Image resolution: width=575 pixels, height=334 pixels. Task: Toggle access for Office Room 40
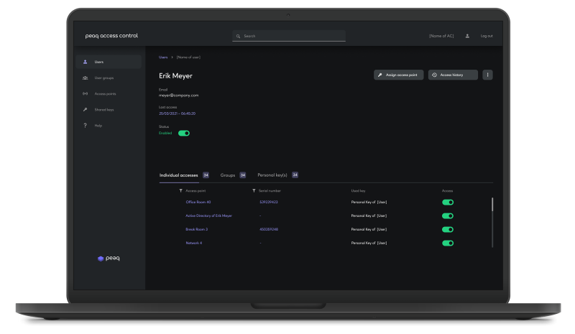[x=448, y=203]
